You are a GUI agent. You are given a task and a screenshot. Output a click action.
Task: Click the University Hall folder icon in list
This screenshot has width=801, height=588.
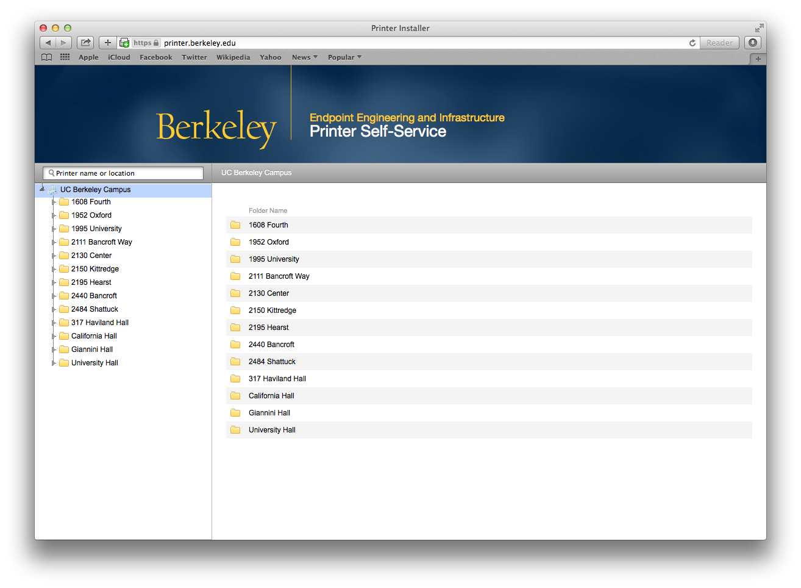click(235, 430)
